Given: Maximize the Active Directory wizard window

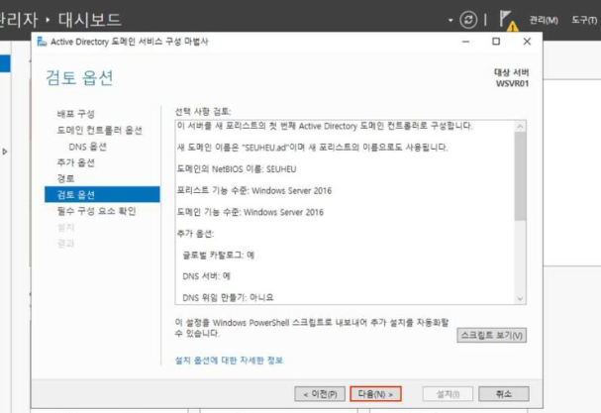Looking at the screenshot, I should pos(496,42).
